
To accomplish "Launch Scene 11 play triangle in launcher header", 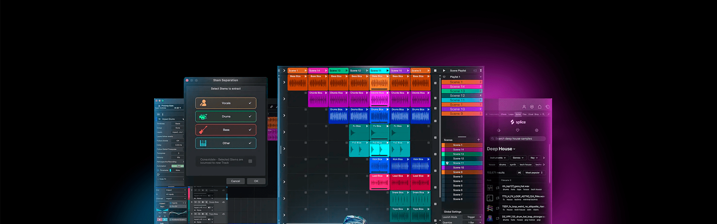I will 388,71.
